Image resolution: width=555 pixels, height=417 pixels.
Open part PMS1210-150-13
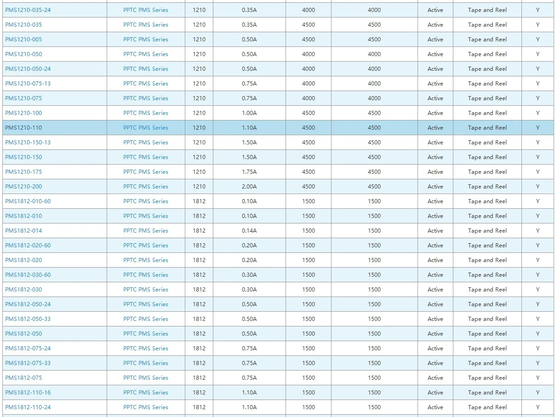(x=28, y=143)
